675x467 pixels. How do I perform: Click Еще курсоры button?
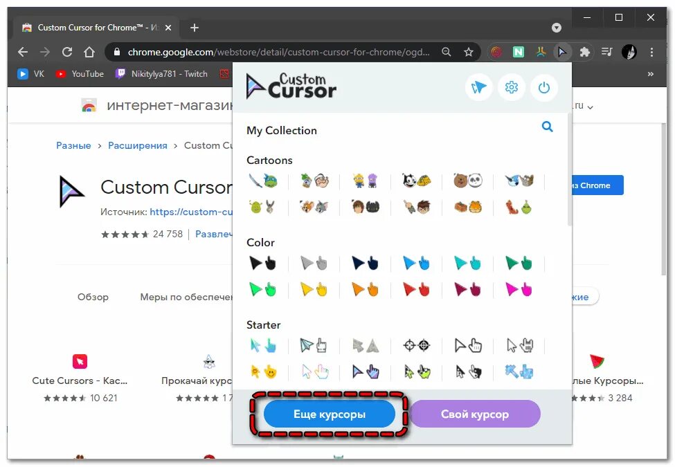pyautogui.click(x=330, y=414)
